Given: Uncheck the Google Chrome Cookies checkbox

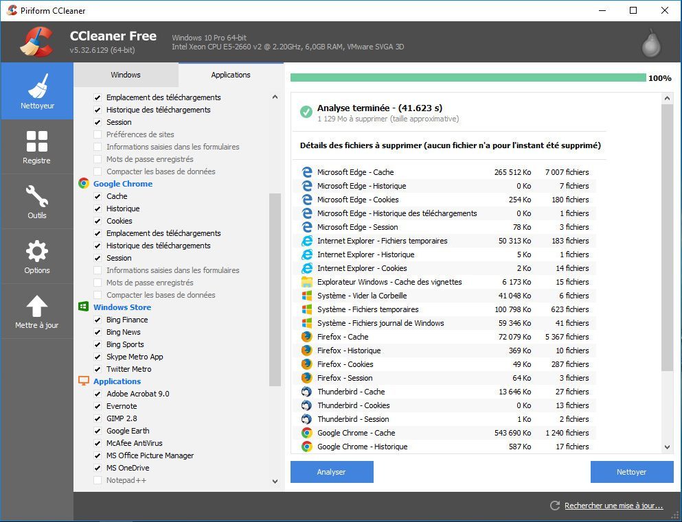Looking at the screenshot, I should pos(98,221).
